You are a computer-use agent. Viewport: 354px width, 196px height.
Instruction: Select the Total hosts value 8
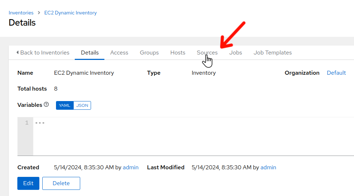pos(56,89)
